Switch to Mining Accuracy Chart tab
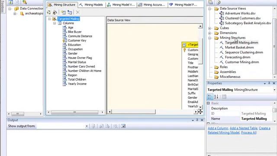 pyautogui.click(x=152, y=5)
